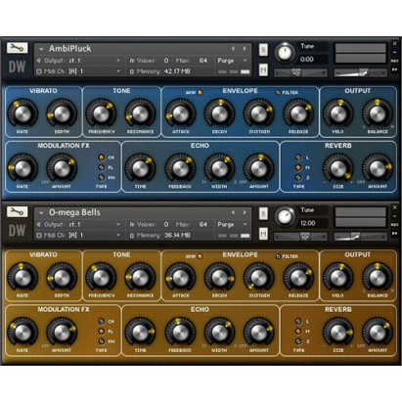Click the AmbiPluck instrument name
Image resolution: width=402 pixels, height=402 pixels.
click(x=70, y=49)
